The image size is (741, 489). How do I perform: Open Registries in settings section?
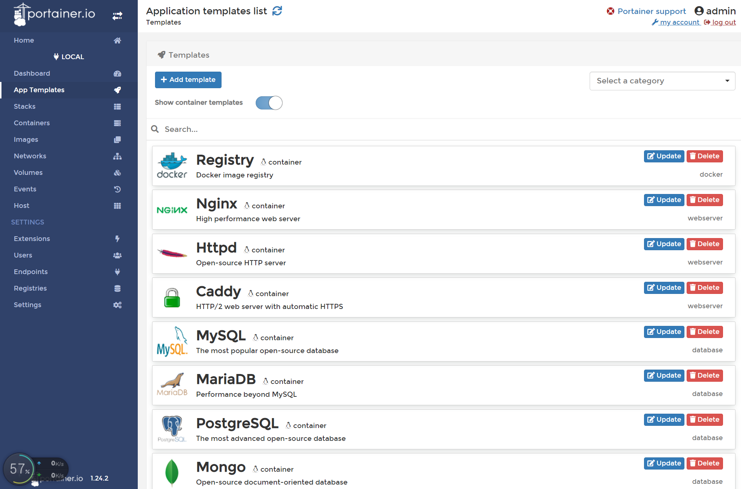pyautogui.click(x=30, y=288)
